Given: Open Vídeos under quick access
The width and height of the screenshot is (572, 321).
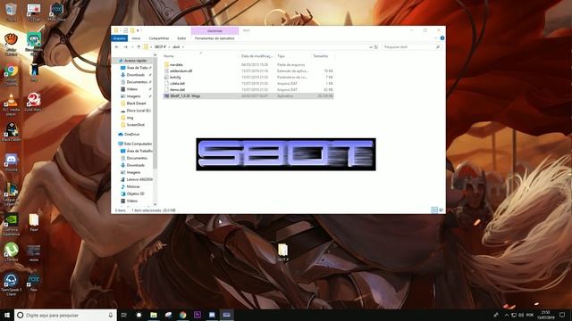Looking at the screenshot, I should click(131, 89).
